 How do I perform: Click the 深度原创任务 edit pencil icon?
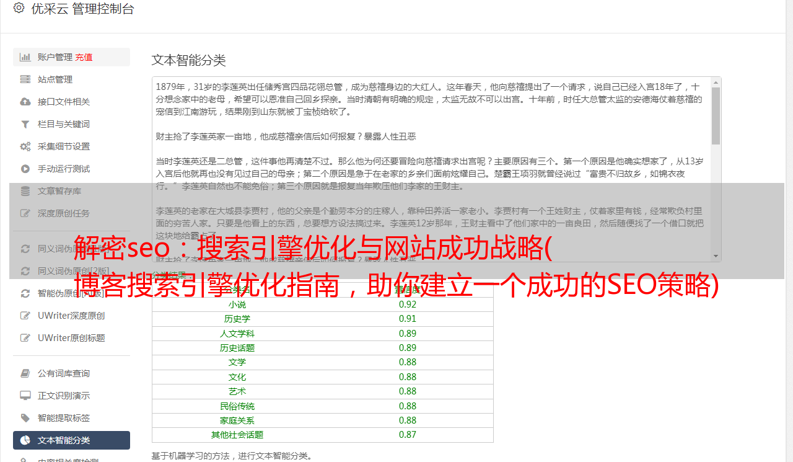point(25,213)
